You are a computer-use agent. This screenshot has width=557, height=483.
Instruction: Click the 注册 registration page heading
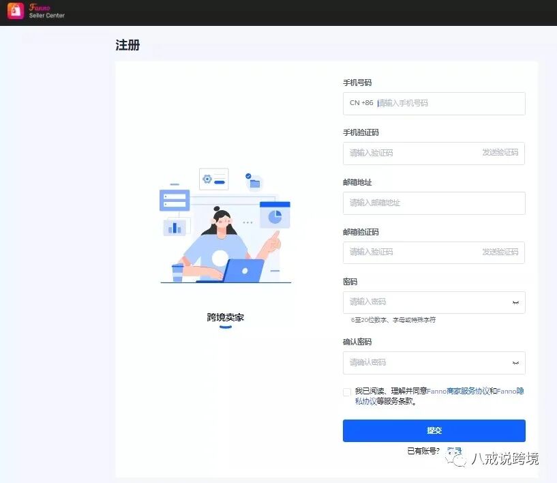(x=127, y=45)
